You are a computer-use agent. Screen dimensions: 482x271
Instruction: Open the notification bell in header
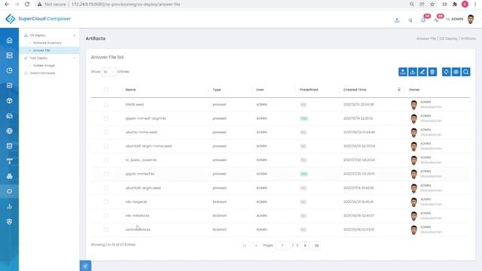[423, 20]
